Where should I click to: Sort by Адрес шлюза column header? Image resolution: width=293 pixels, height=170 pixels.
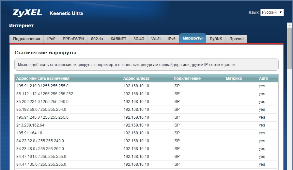136,78
